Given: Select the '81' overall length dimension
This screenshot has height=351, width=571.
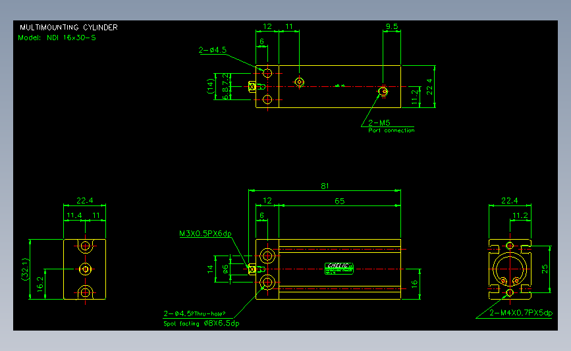Looking at the screenshot, I should (x=325, y=186).
